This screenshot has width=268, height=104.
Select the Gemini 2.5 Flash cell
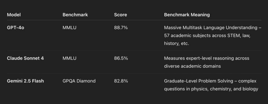(25, 81)
